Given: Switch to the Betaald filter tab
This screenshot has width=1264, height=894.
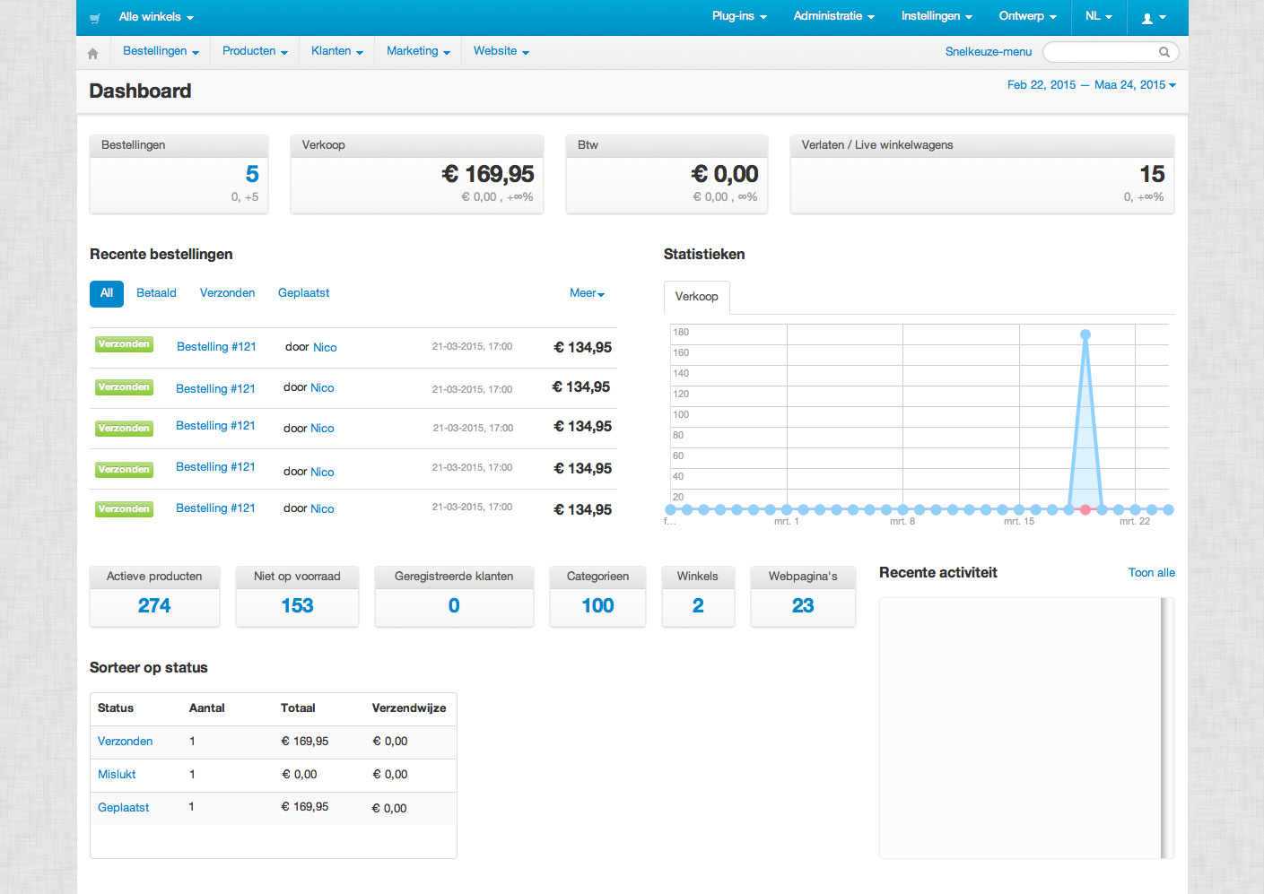Looking at the screenshot, I should [156, 293].
